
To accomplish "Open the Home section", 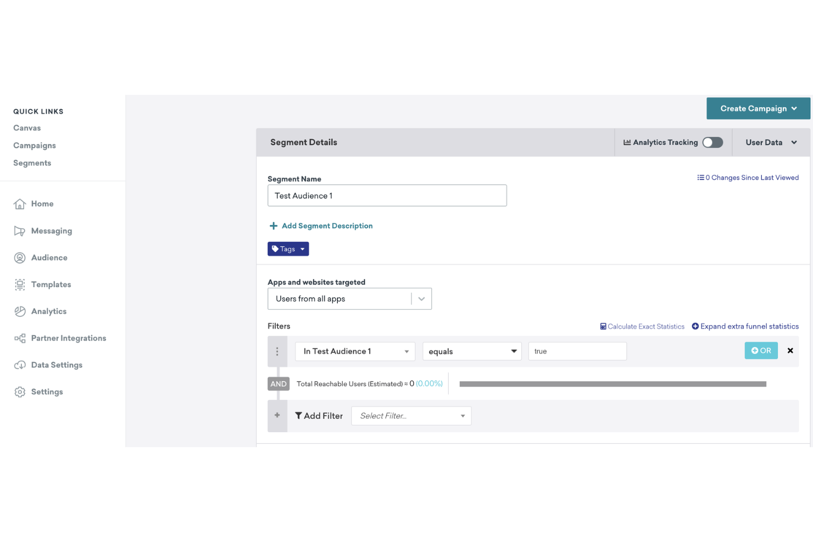I will coord(41,204).
